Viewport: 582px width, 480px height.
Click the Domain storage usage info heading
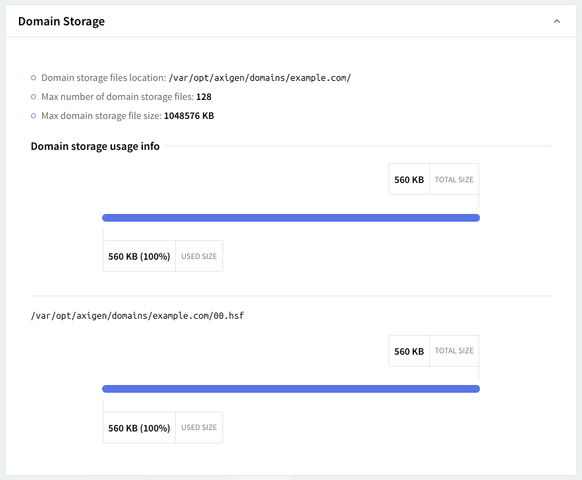pyautogui.click(x=95, y=146)
